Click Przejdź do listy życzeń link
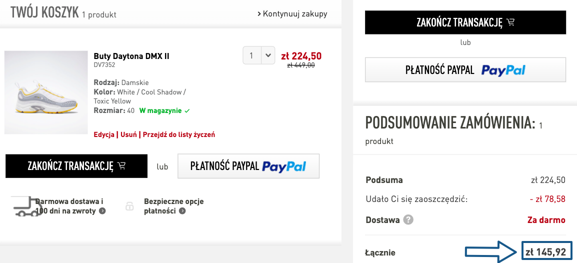The image size is (577, 263). pos(179,134)
